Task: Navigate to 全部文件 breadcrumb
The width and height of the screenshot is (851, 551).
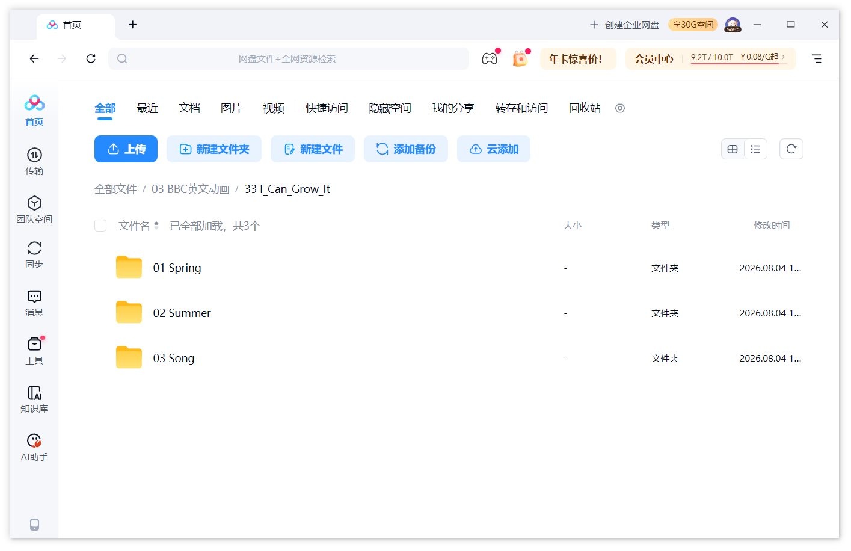Action: tap(115, 189)
